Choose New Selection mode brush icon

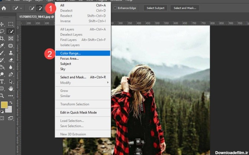32,8
